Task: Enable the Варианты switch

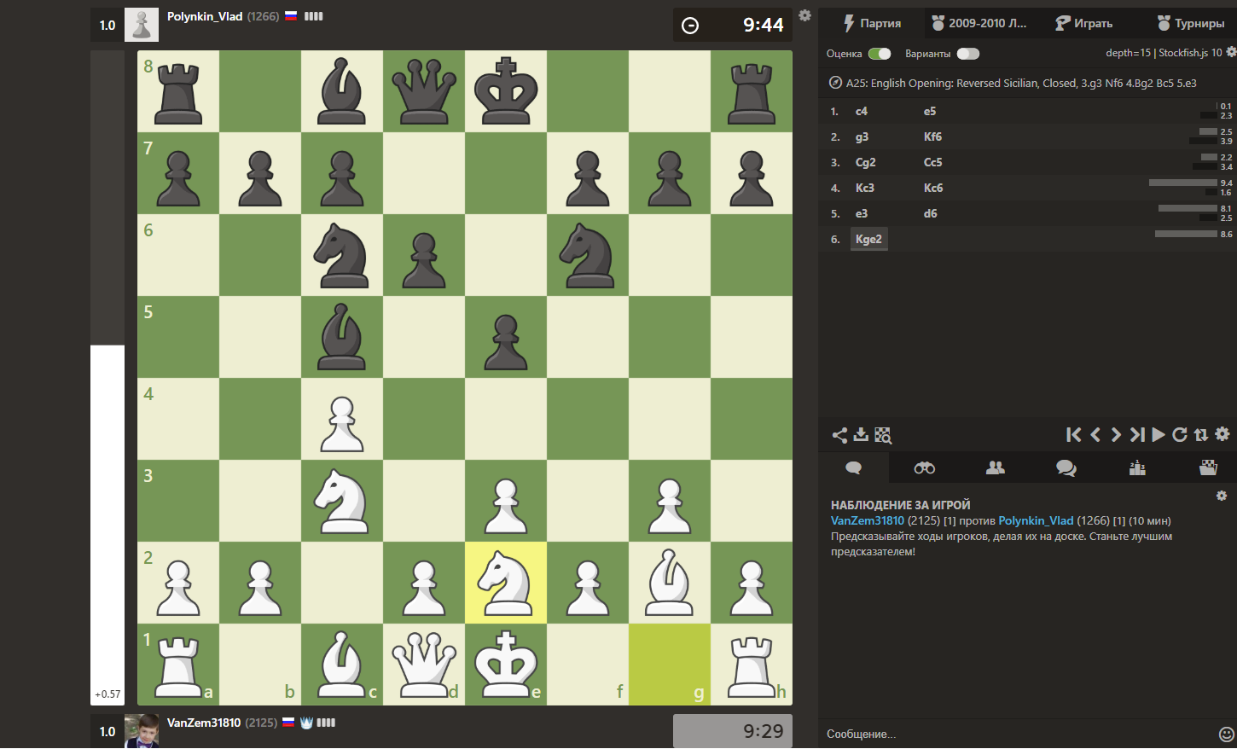Action: tap(967, 54)
